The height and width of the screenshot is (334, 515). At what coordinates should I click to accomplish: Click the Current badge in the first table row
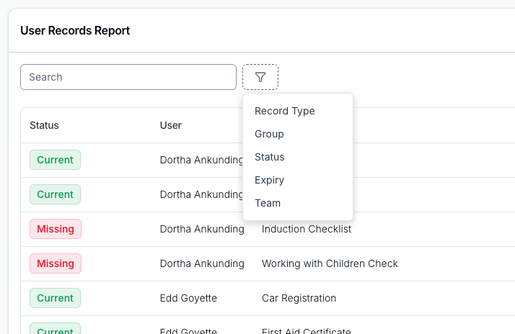[x=55, y=160]
